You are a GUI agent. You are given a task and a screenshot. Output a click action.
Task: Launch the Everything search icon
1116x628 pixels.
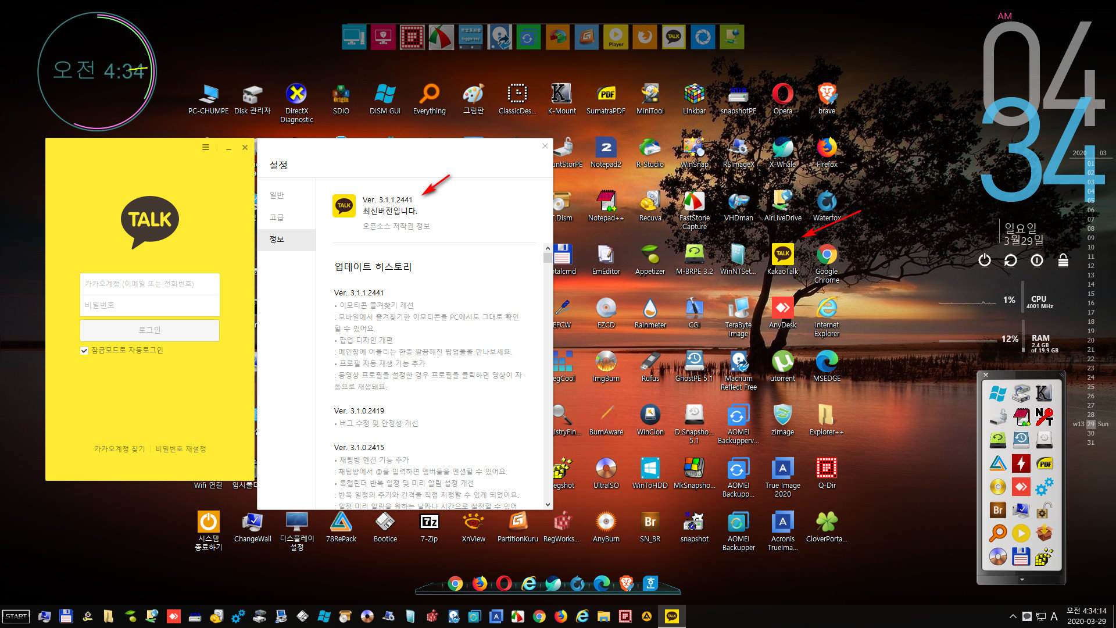click(x=430, y=99)
